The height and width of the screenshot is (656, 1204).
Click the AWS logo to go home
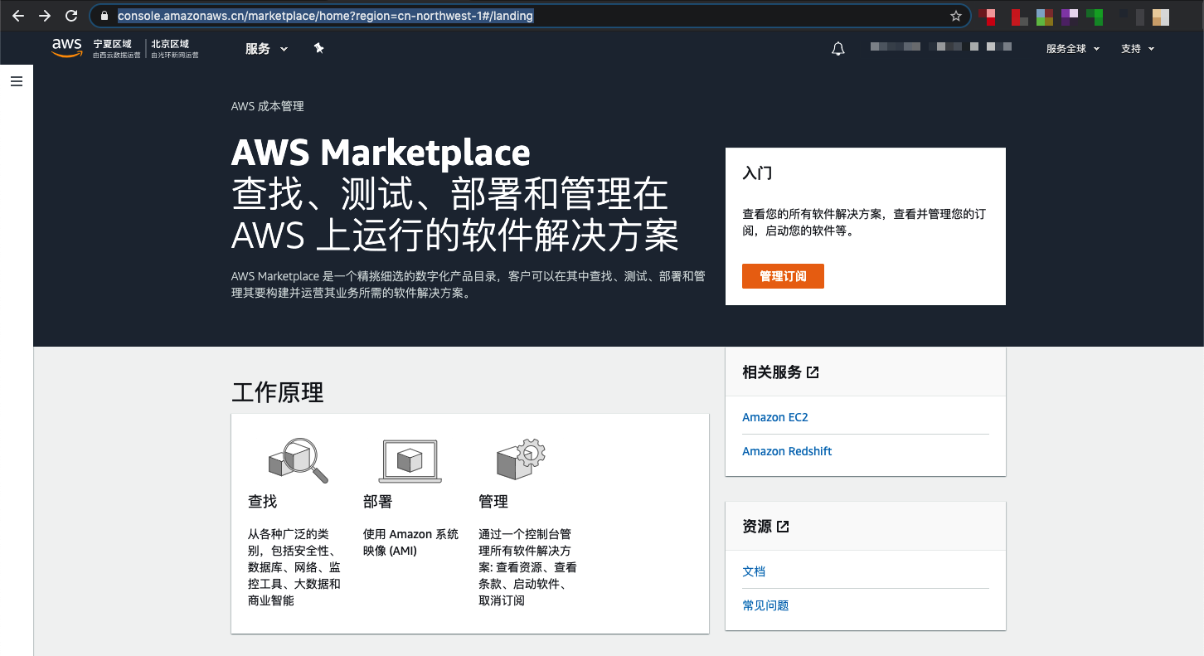coord(66,48)
